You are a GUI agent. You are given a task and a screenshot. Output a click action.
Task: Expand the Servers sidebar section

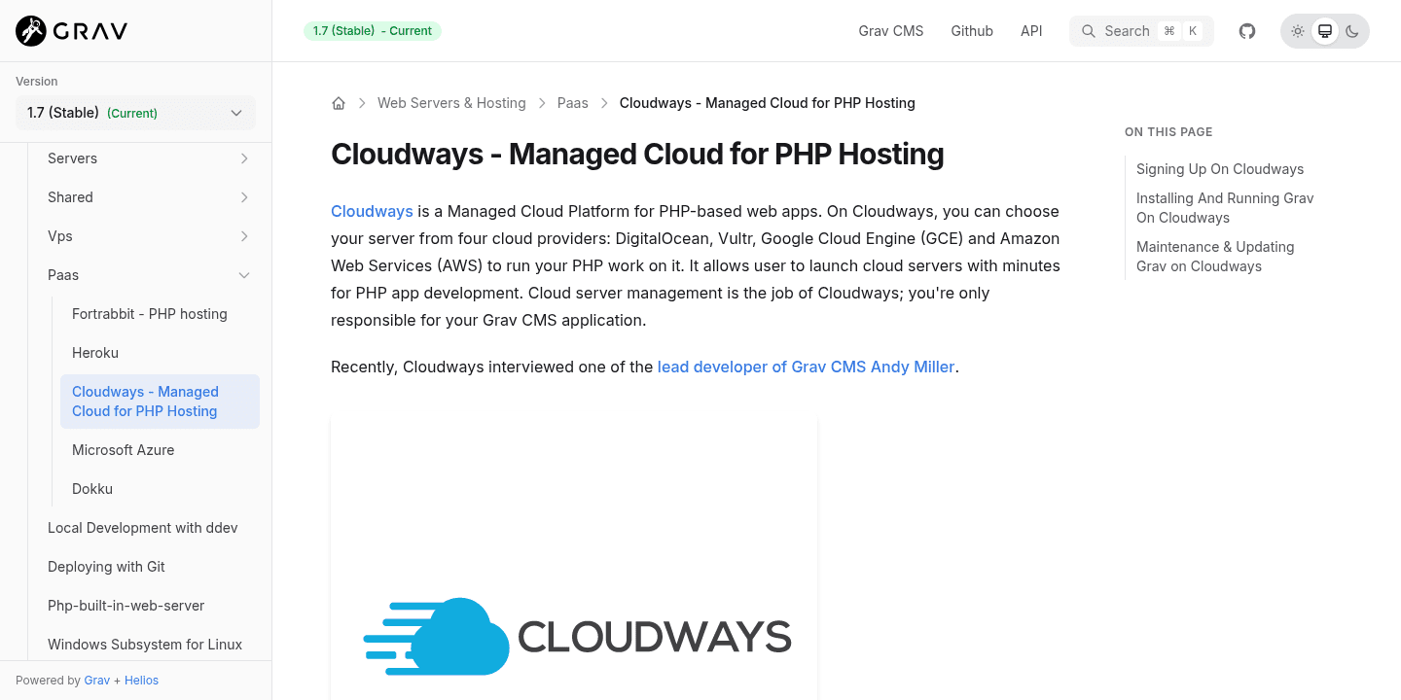[x=244, y=158]
